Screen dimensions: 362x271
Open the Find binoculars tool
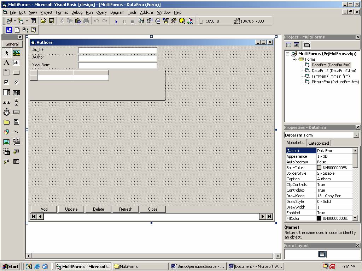click(86, 21)
